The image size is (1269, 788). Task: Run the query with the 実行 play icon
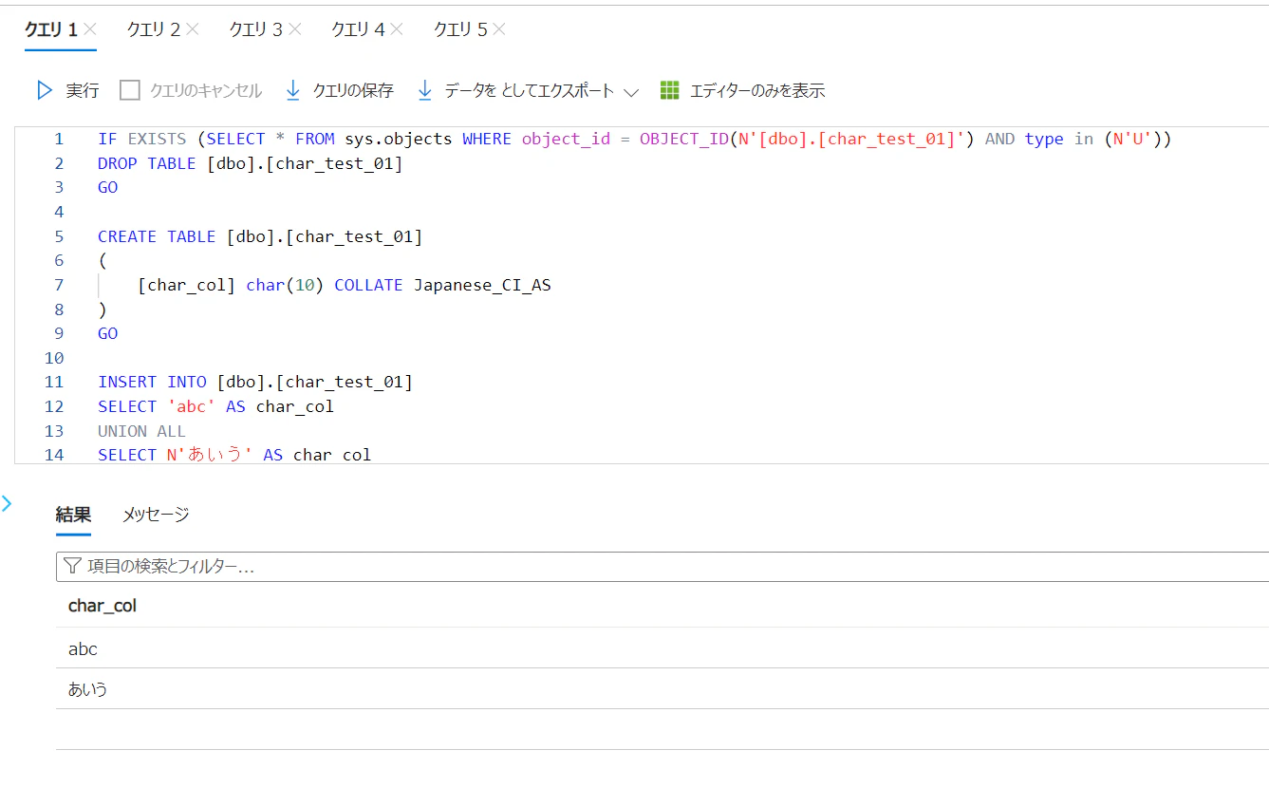[45, 91]
